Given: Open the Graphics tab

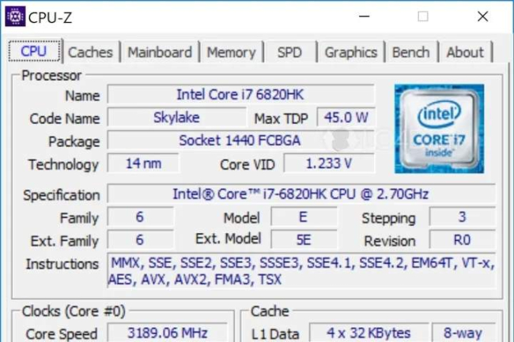Looking at the screenshot, I should pos(351,52).
